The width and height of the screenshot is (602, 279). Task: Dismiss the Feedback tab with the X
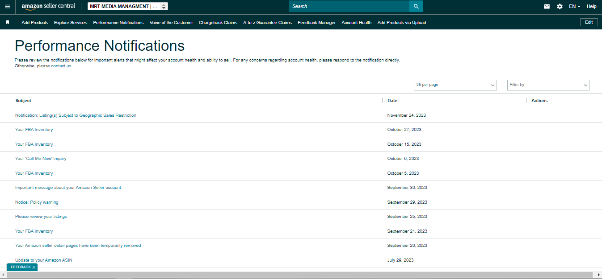[34, 267]
